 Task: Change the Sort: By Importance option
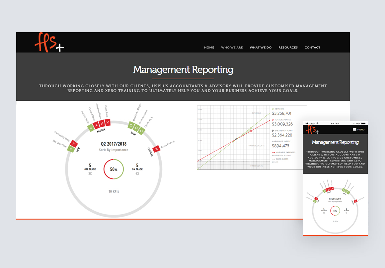(114, 150)
